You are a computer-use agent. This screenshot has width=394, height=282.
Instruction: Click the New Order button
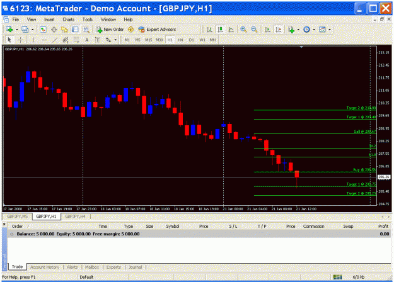[110, 30]
